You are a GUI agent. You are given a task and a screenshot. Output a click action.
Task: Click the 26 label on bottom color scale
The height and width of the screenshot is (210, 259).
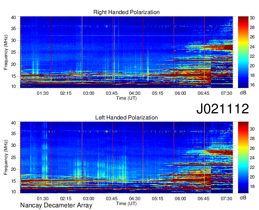click(252, 148)
